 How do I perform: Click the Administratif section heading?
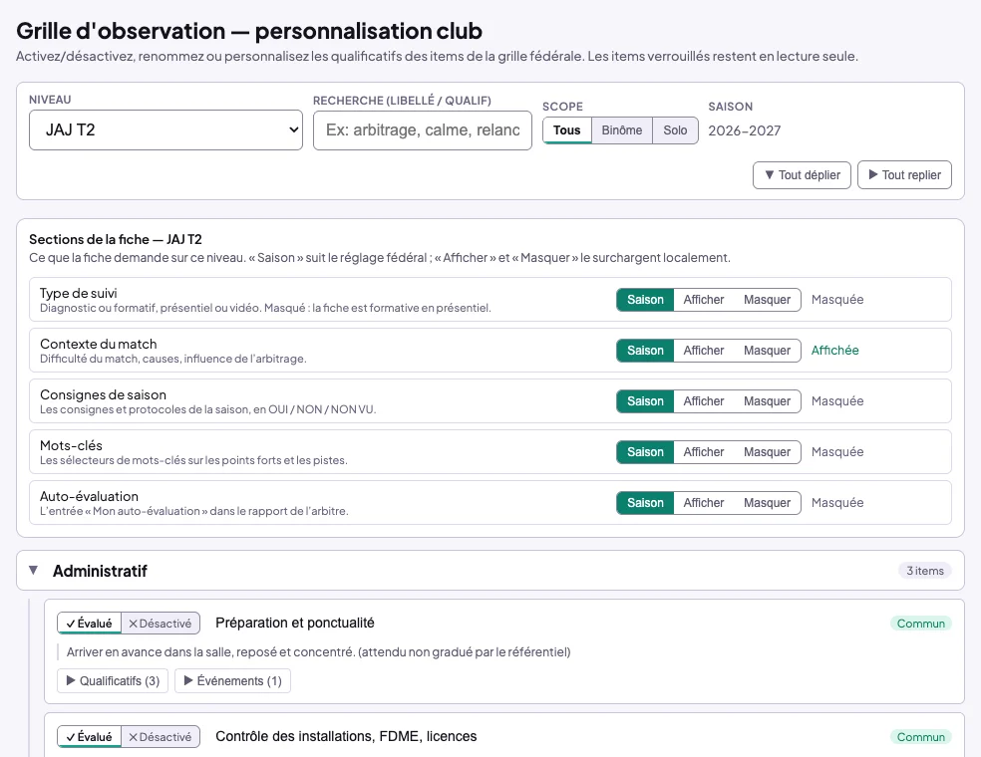[100, 571]
